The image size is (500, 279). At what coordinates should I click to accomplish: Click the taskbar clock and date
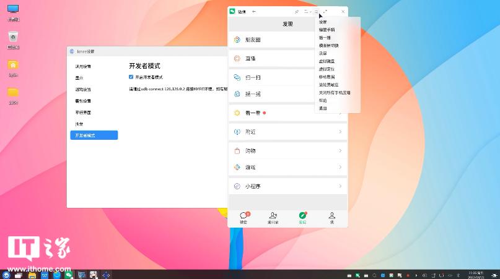tap(476, 275)
